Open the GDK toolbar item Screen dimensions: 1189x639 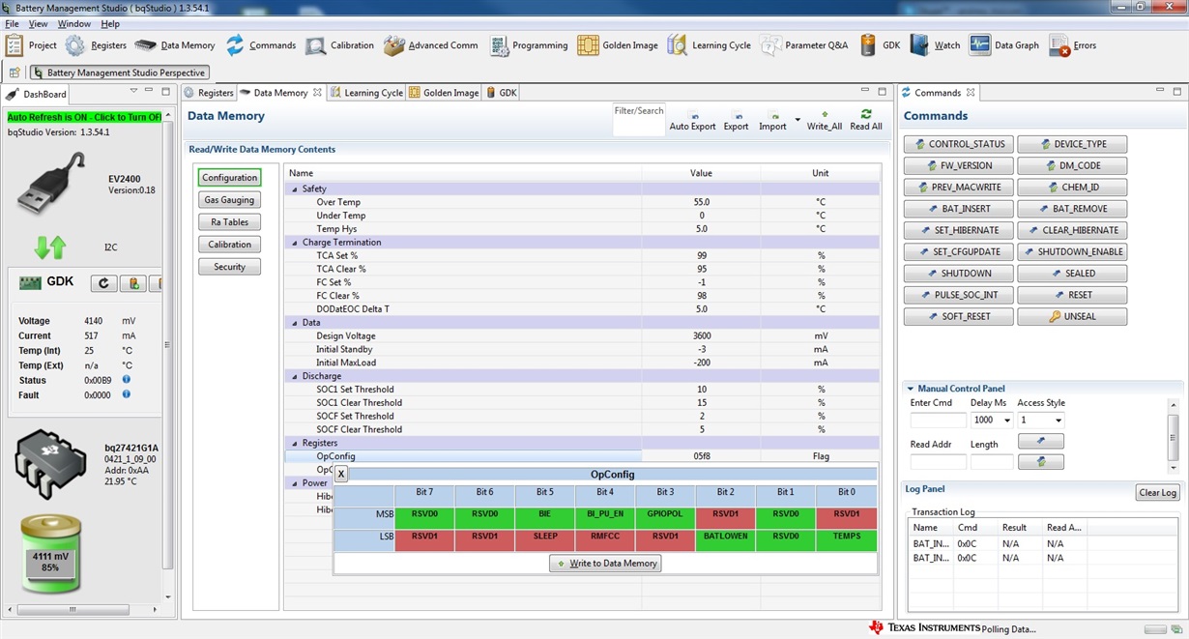pos(880,45)
